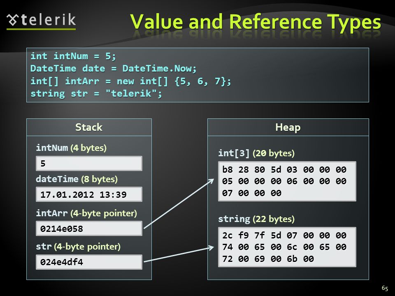Image resolution: width=395 pixels, height=296 pixels.
Task: Click the int array row '05 00 00 00 06'
Action: click(x=284, y=181)
